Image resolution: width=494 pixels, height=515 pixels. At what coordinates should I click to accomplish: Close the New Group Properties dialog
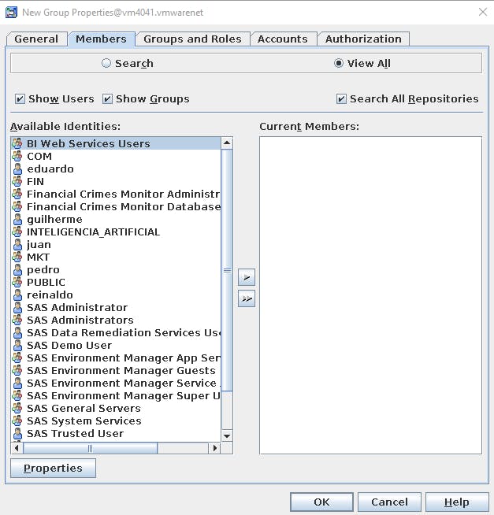(x=483, y=12)
